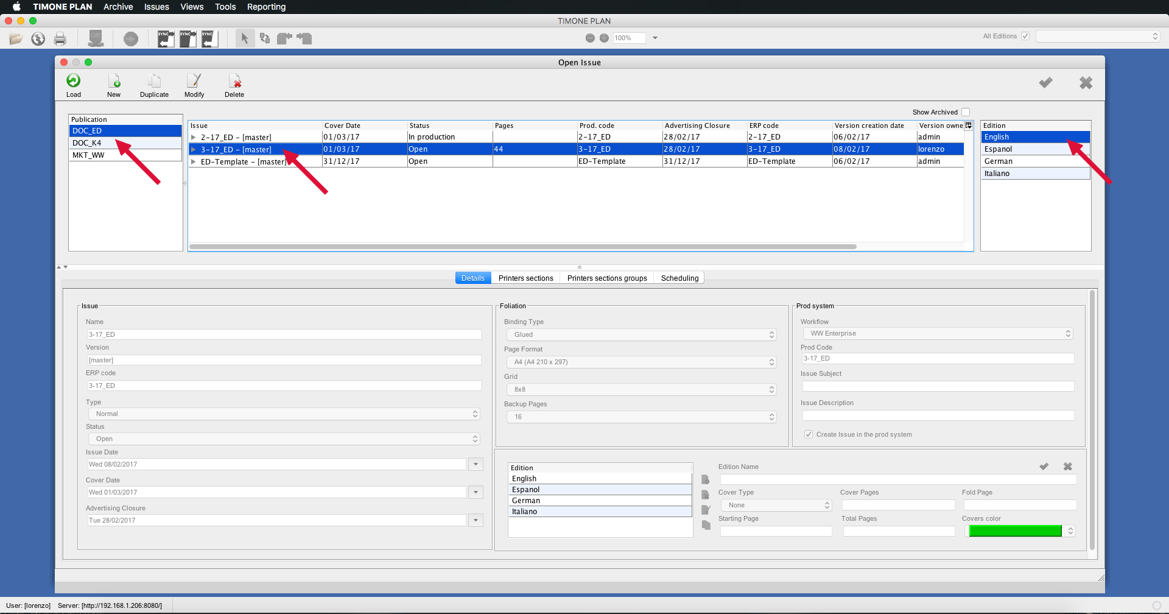
Task: Click the zoom out minus icon
Action: click(x=590, y=38)
